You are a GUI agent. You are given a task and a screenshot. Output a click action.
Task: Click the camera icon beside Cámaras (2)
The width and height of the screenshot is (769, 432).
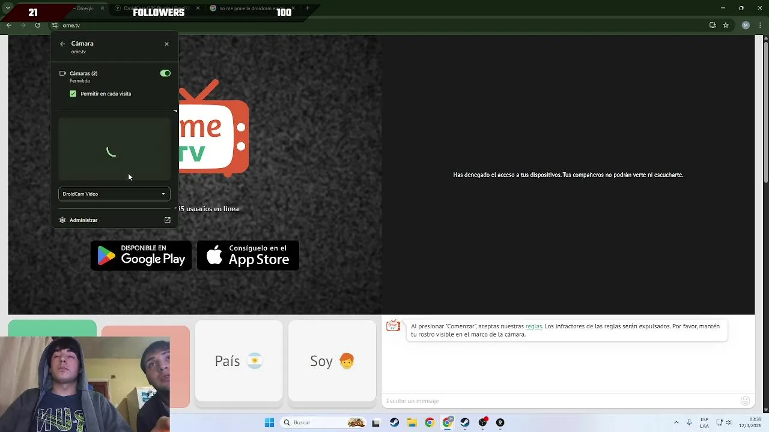tap(62, 73)
